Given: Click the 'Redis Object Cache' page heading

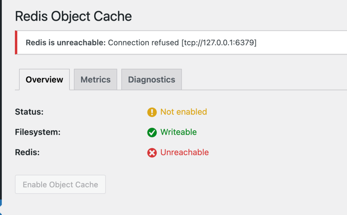Looking at the screenshot, I should point(73,16).
